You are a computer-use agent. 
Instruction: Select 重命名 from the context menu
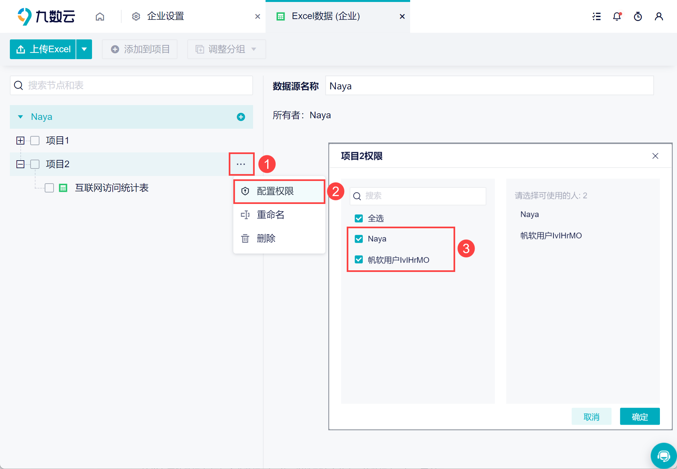[x=270, y=215]
